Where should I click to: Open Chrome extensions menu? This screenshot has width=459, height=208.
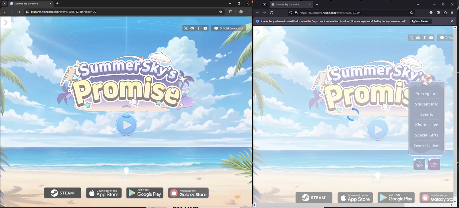pos(231,12)
